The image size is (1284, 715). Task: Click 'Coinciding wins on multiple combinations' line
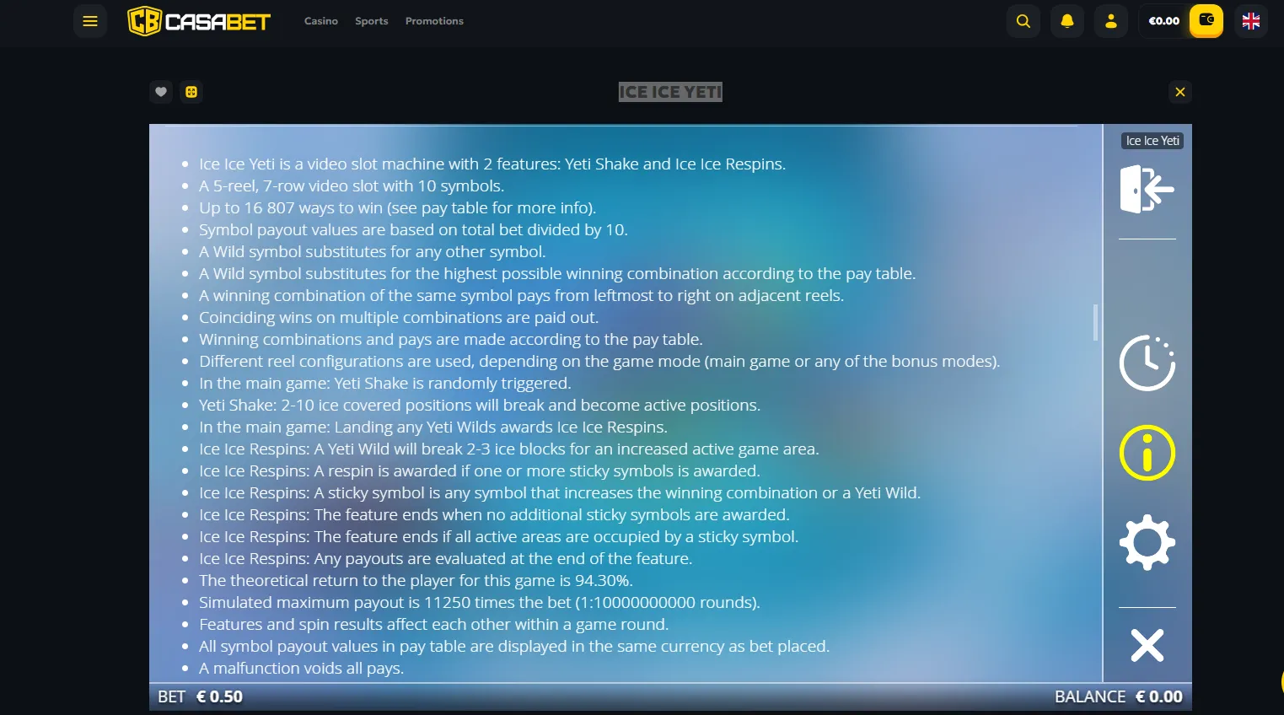pos(399,317)
